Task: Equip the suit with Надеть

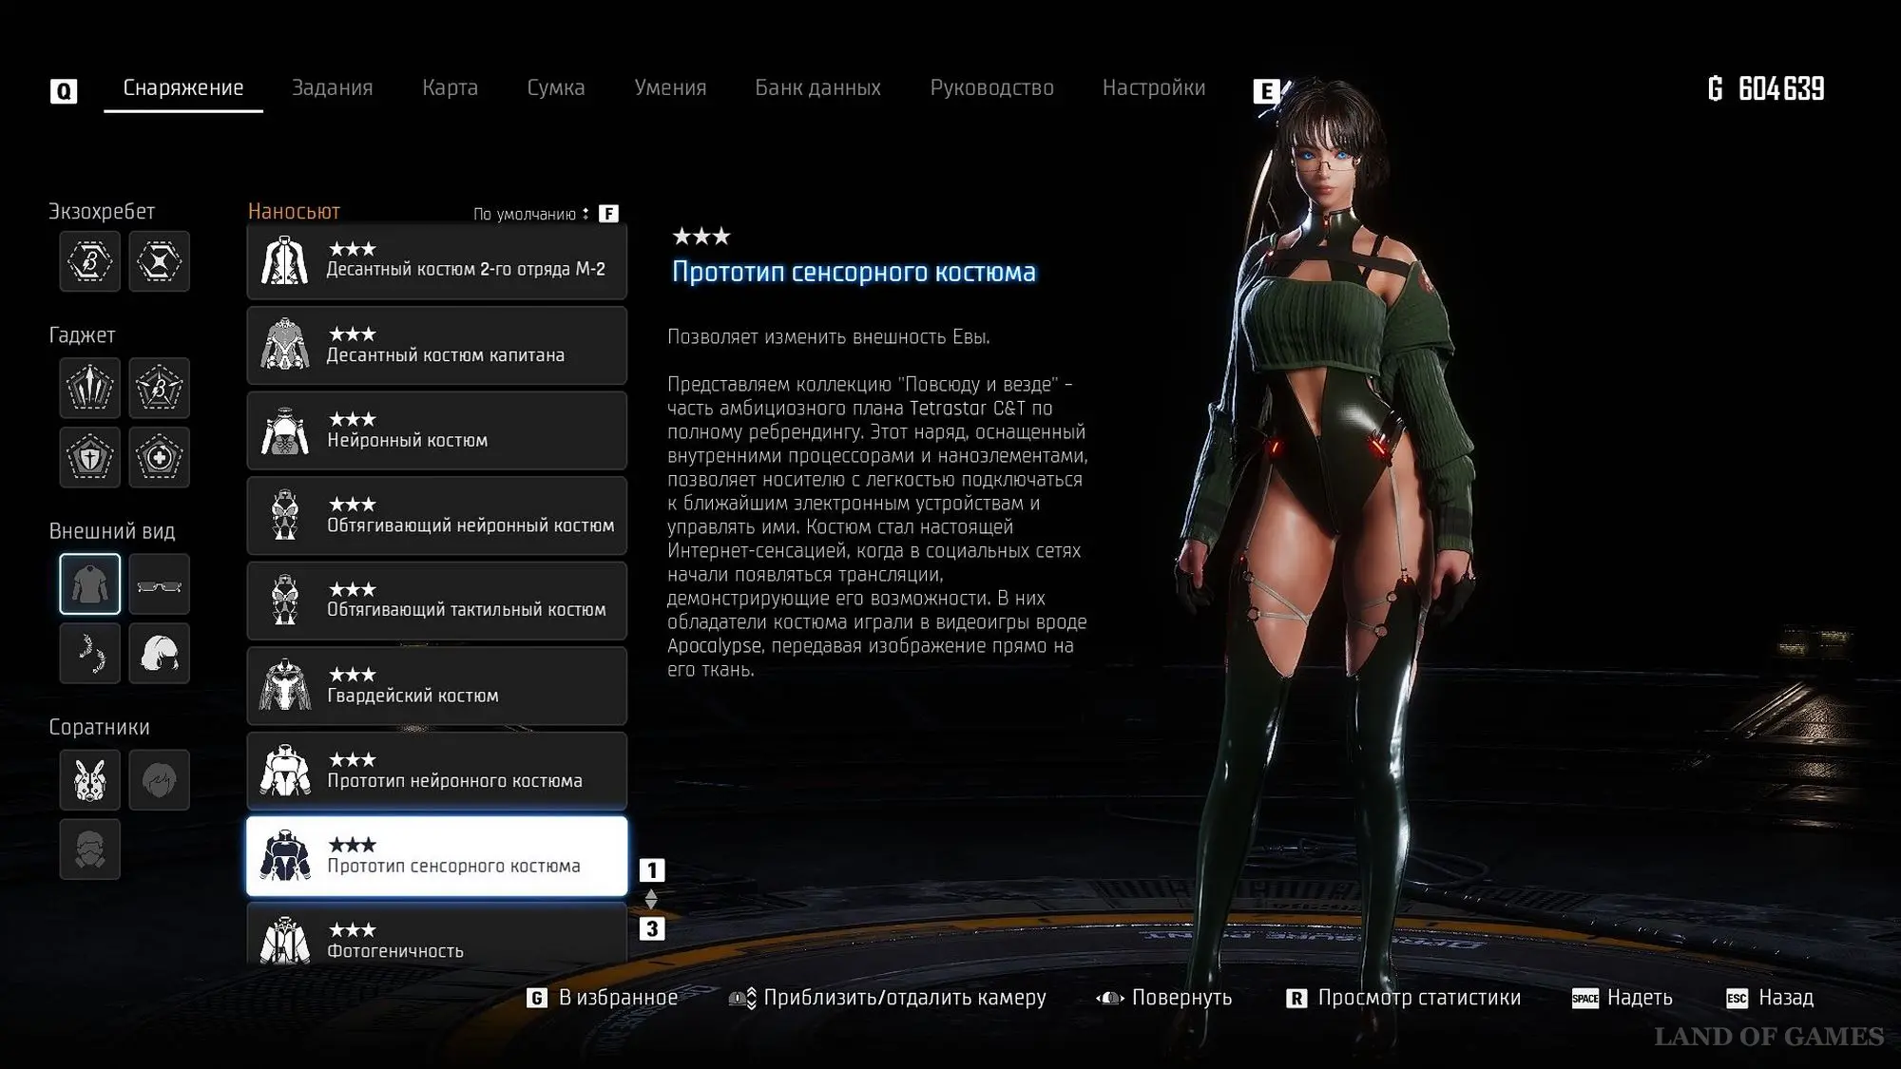Action: click(x=1623, y=998)
